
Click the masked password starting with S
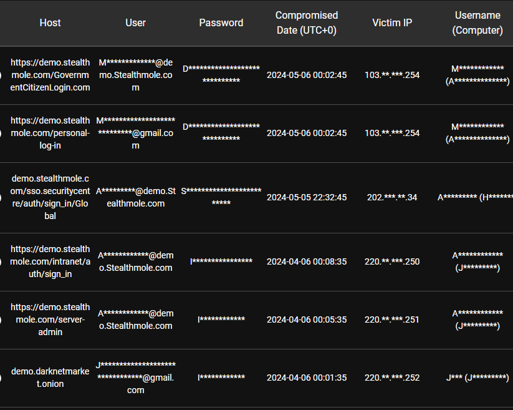point(221,197)
